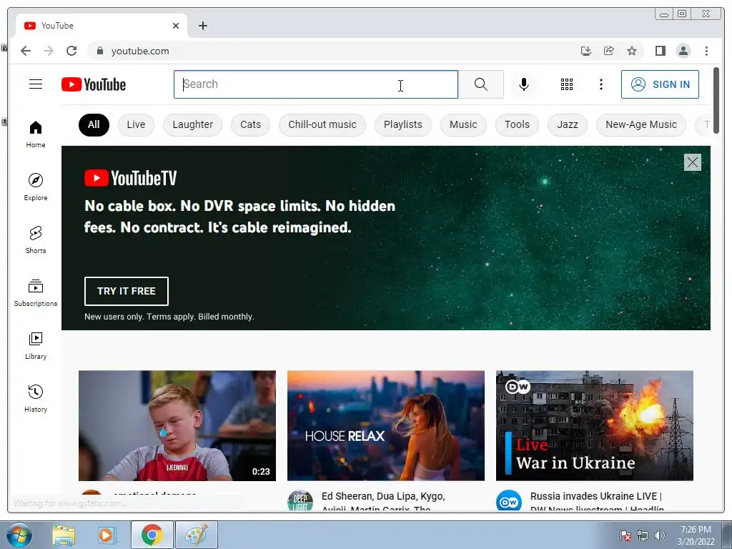Click the search magnifier button

[481, 84]
